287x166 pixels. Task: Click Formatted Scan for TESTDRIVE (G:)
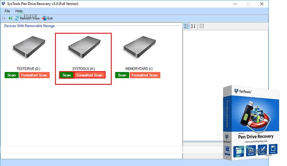pyautogui.click(x=34, y=75)
